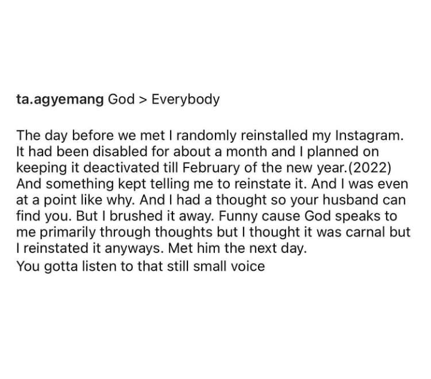Screen dimensions: 431x379
Task: Click the word "February" in the caption
Action: (x=208, y=165)
